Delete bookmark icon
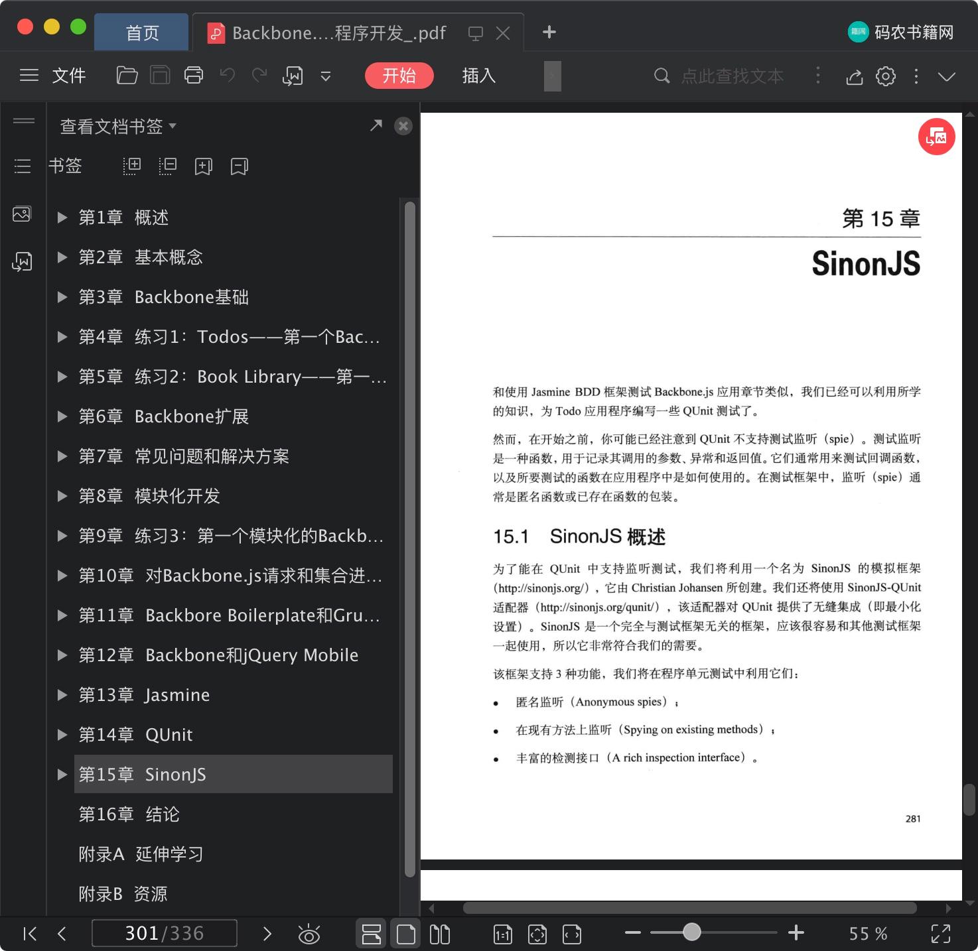Viewport: 978px width, 951px height. click(x=239, y=166)
